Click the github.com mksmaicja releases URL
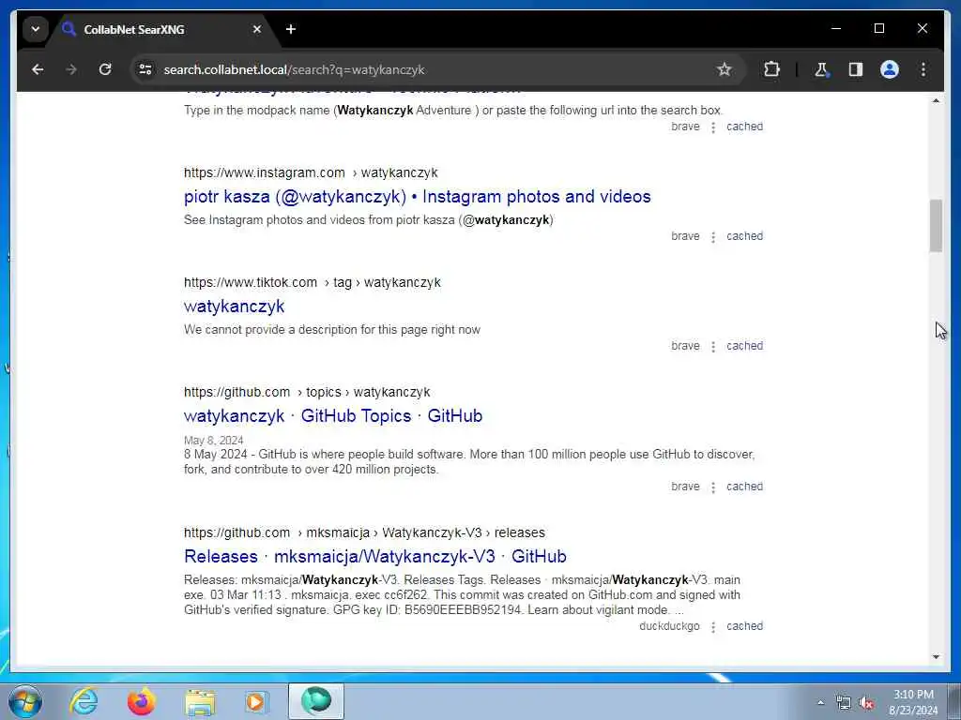 point(364,532)
